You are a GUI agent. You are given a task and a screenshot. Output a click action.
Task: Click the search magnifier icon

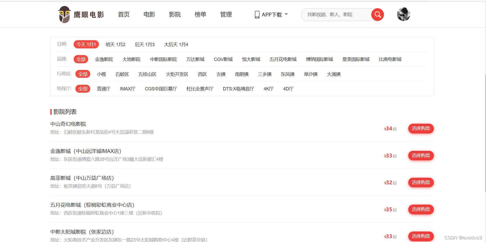[x=377, y=15]
